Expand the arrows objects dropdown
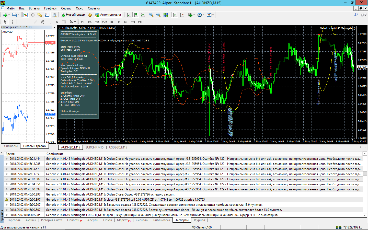Screen dimensions: 368x230 (75, 22)
